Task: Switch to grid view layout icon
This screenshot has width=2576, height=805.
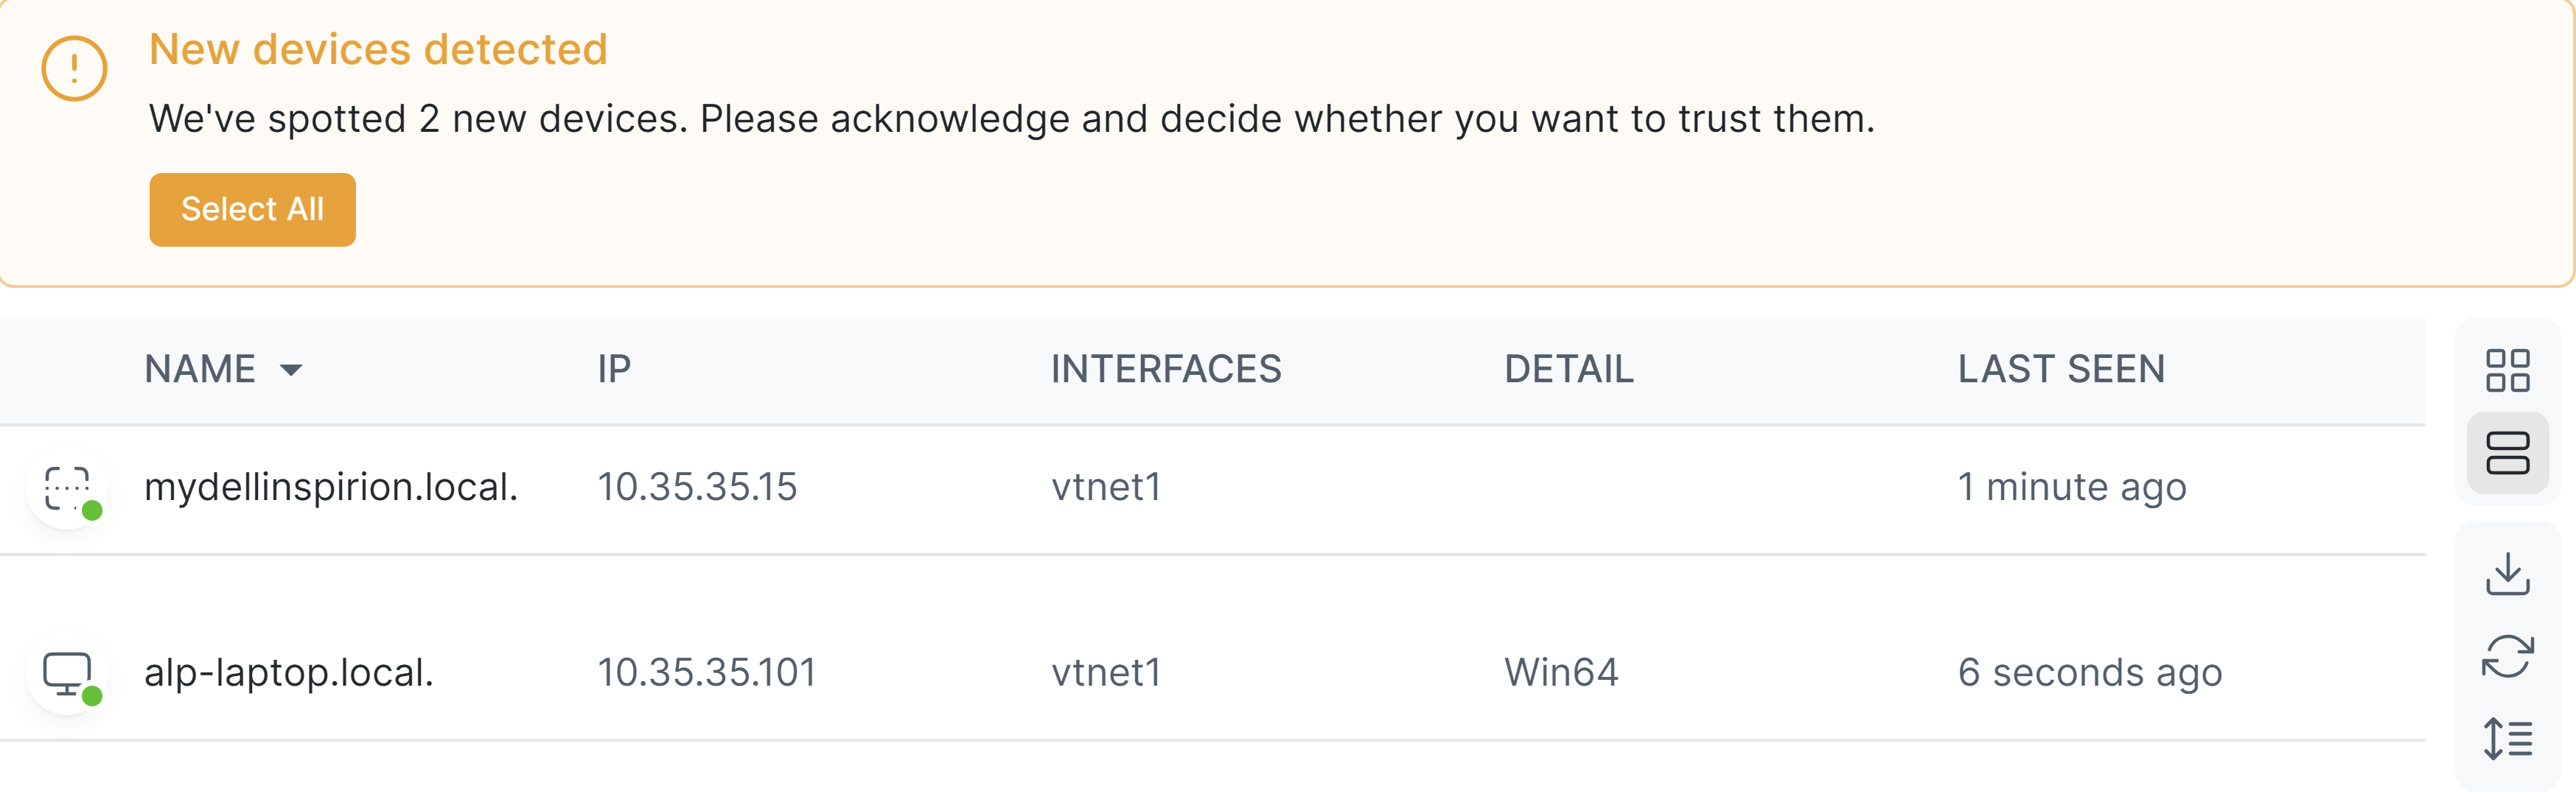Action: [2507, 370]
